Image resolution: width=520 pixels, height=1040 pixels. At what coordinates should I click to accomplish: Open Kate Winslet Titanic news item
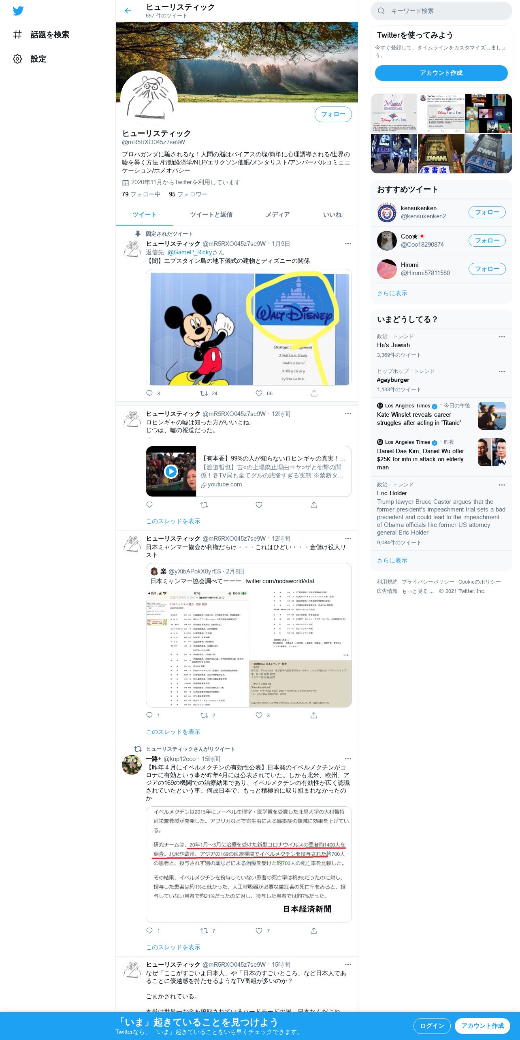[441, 415]
